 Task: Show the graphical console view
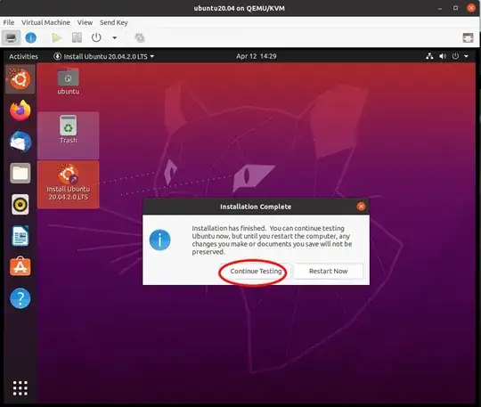pos(11,38)
